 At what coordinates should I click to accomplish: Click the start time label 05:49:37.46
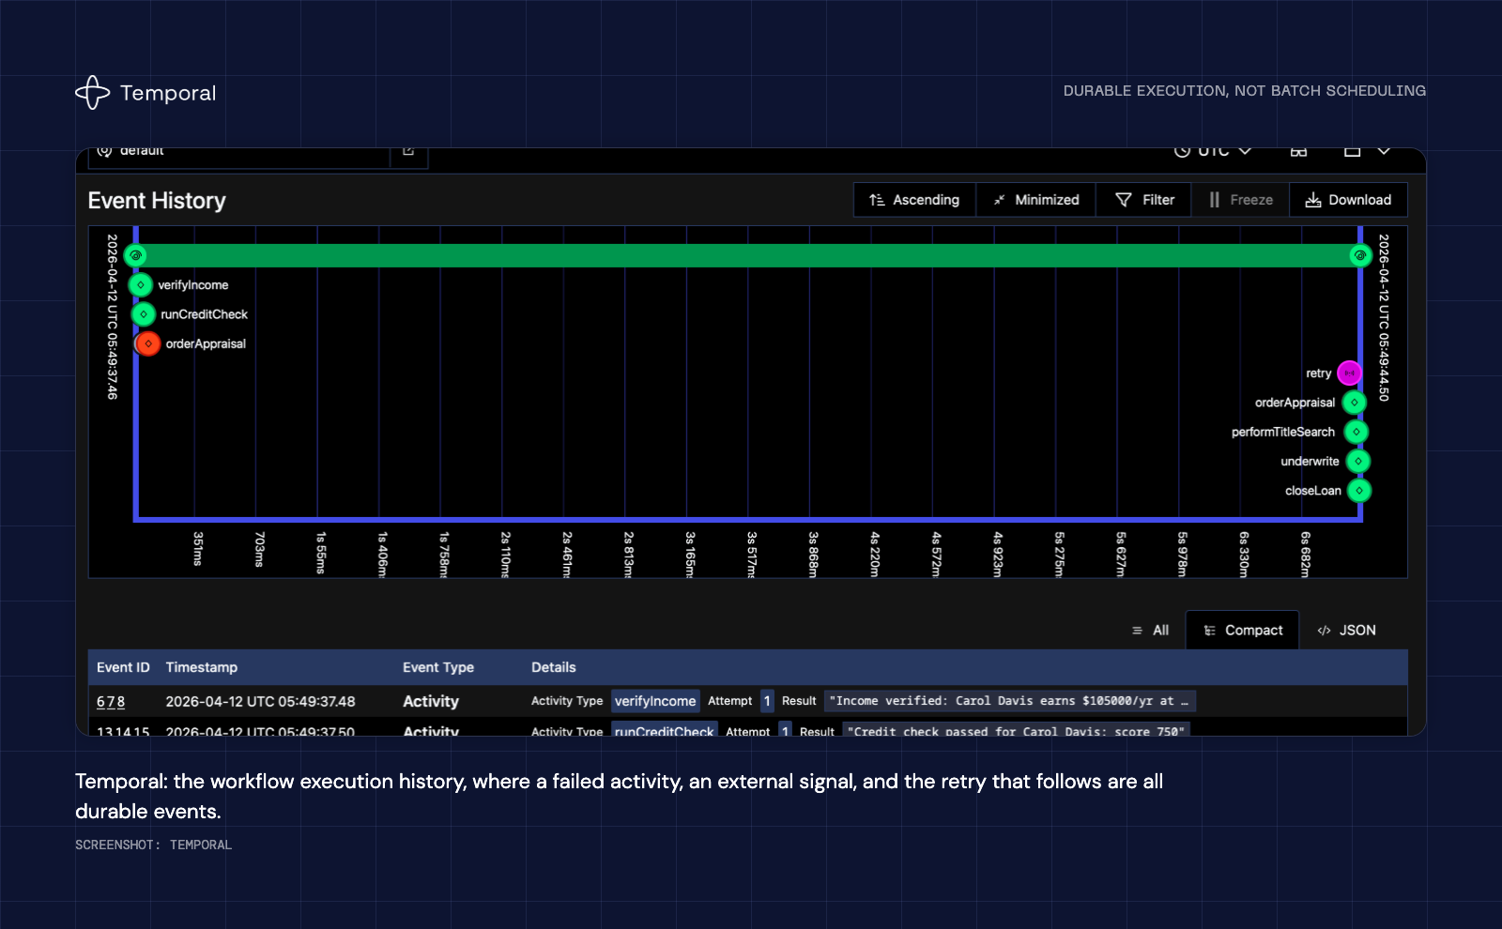coord(113,317)
